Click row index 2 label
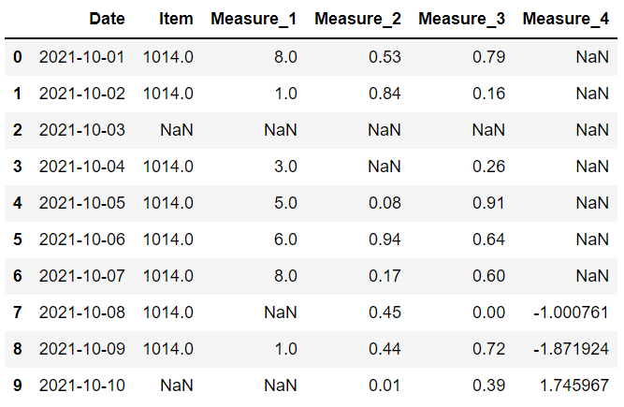The height and width of the screenshot is (407, 624). [x=17, y=131]
